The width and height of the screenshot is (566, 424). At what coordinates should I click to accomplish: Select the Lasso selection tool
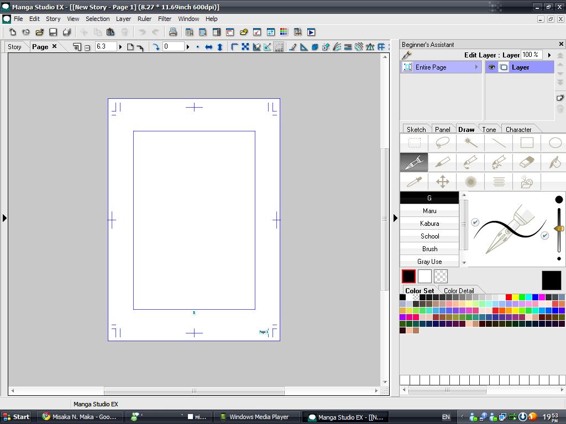pyautogui.click(x=442, y=142)
